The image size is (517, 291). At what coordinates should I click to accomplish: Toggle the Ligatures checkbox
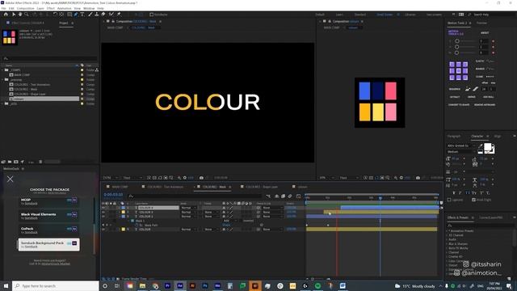point(449,200)
